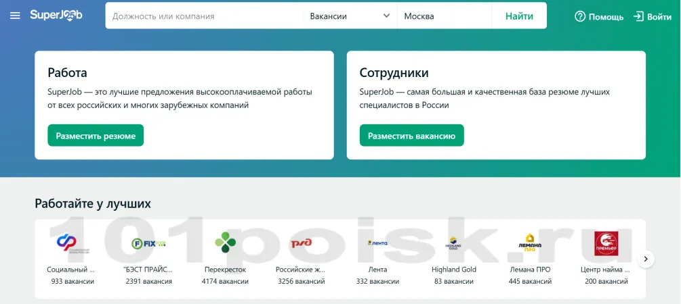Click the Войти link
This screenshot has width=681, height=304.
659,17
